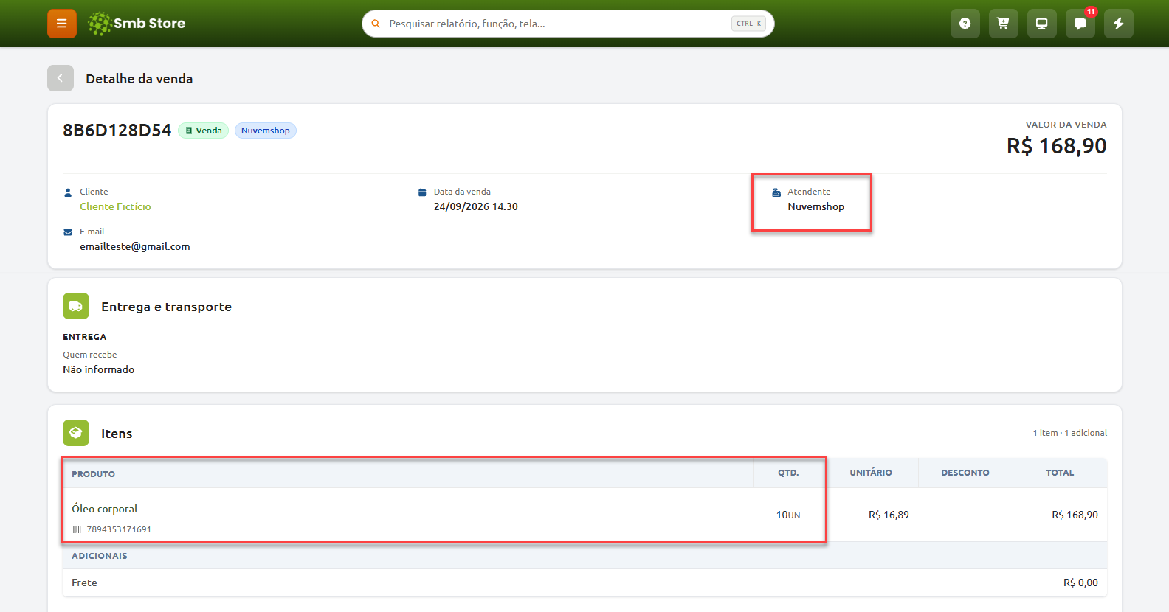Click the Nuvemshop channel badge
The image size is (1169, 612).
[x=266, y=131]
